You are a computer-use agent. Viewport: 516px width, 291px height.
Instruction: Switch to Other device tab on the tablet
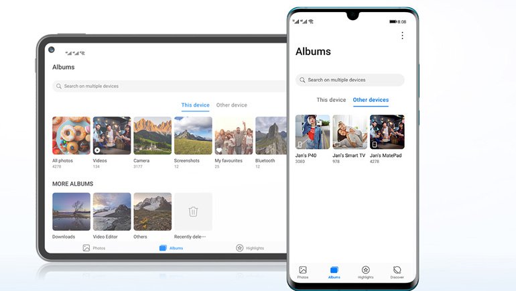(x=231, y=105)
